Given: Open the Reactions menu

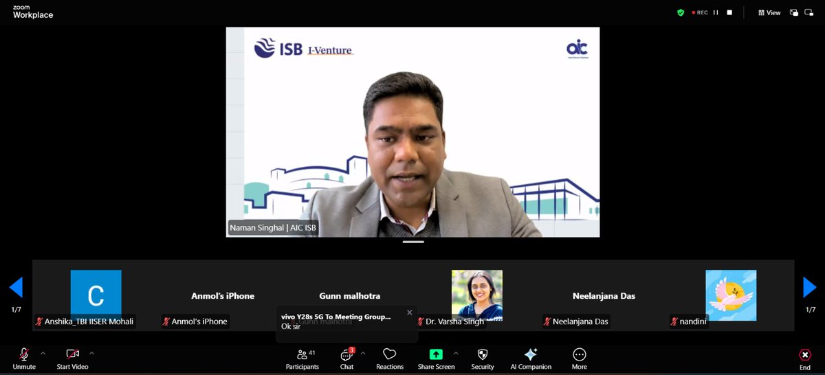Looking at the screenshot, I should pyautogui.click(x=390, y=358).
